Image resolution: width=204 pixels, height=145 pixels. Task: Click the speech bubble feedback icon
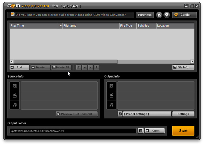(x=166, y=15)
